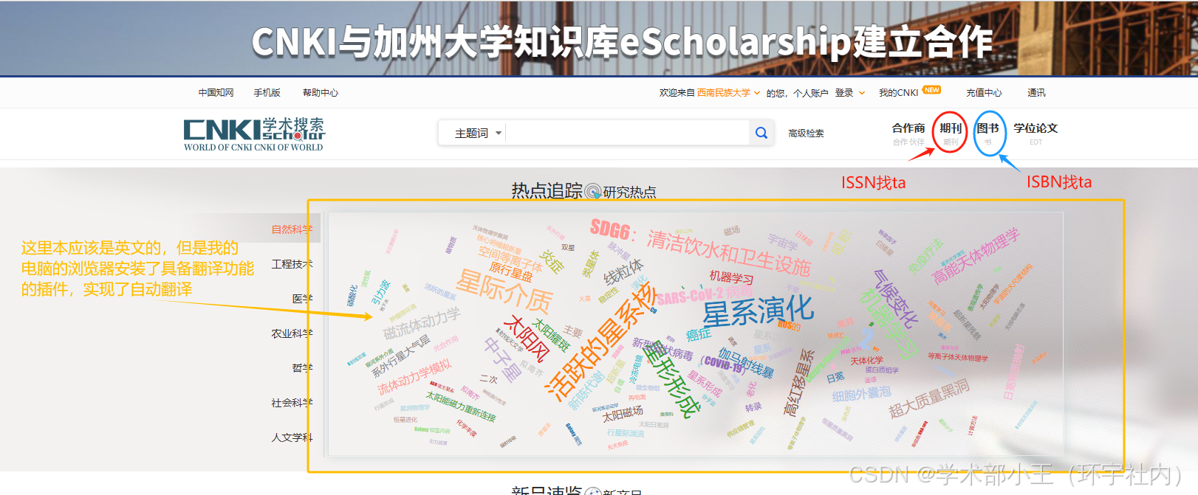The image size is (1198, 495).
Task: Select the 图书 books navigation item
Action: click(988, 133)
